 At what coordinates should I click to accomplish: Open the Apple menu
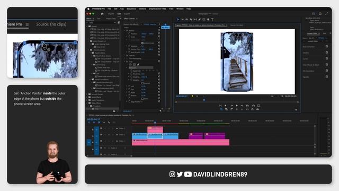88,9
